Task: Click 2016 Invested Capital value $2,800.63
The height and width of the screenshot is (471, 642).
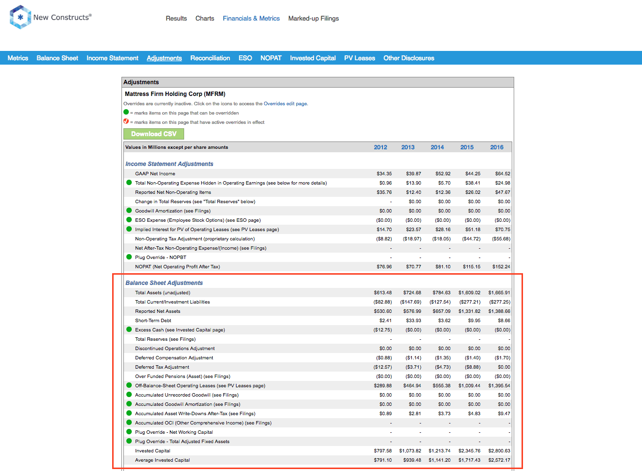Action: click(499, 451)
